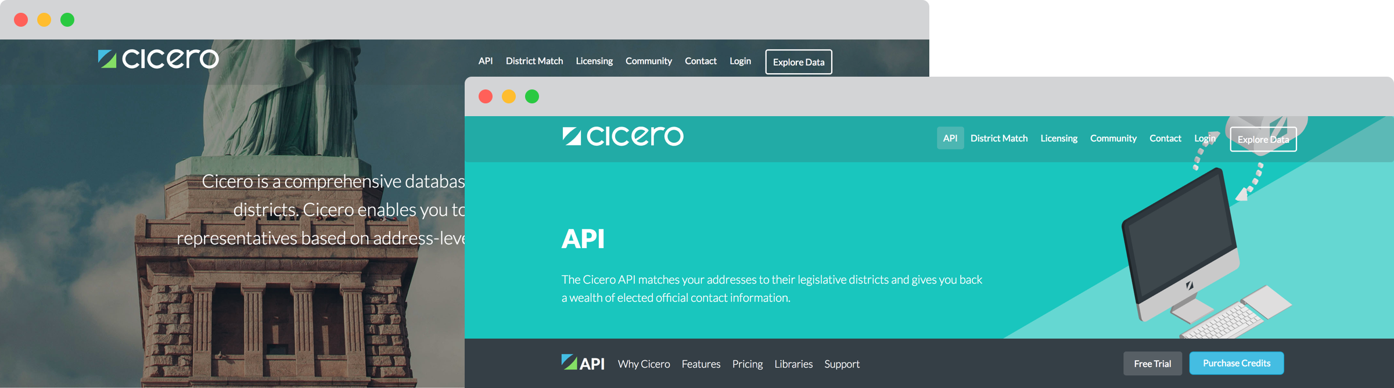Open District Match in the back window nav

tap(534, 61)
